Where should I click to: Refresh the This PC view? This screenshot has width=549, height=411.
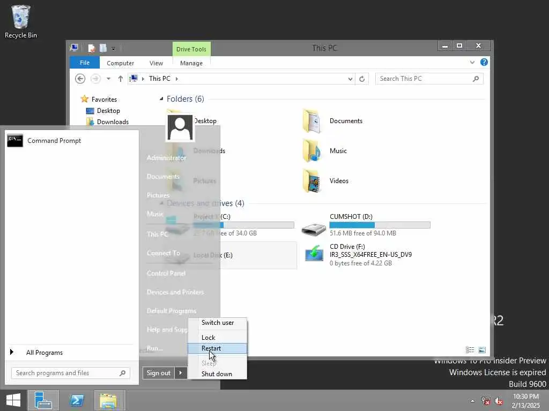pos(362,79)
